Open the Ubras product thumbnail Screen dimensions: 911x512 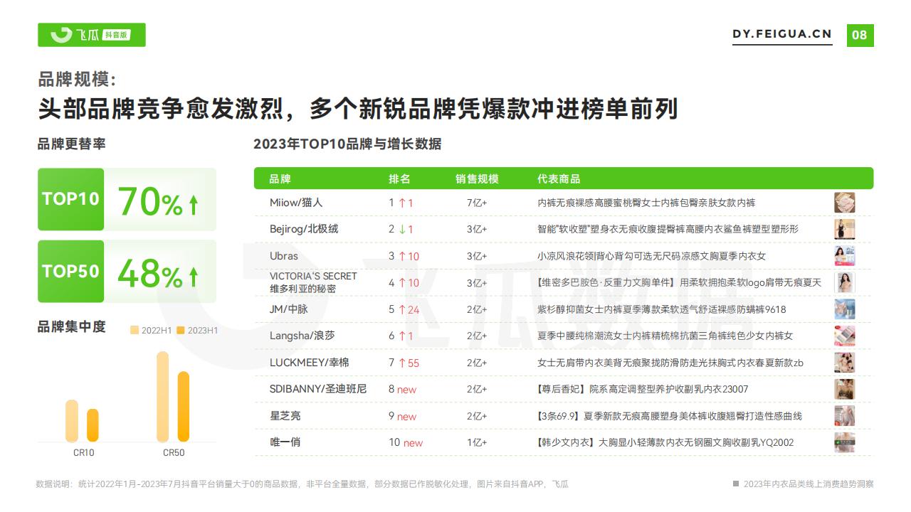click(x=845, y=256)
